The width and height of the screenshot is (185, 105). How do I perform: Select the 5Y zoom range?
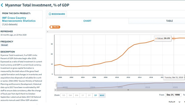point(96,95)
